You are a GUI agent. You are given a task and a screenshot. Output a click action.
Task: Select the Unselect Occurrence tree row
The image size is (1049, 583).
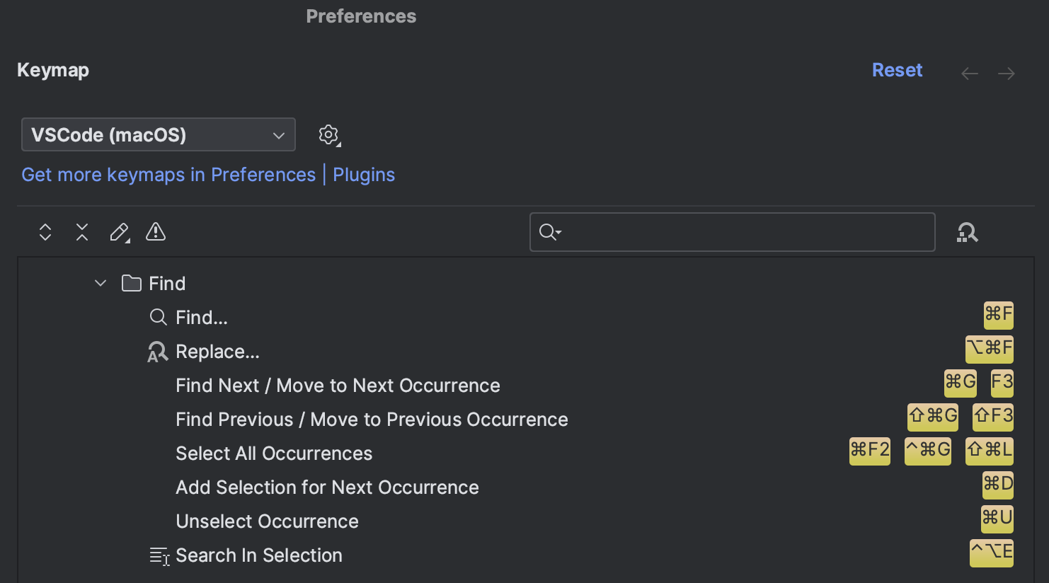[x=267, y=521]
